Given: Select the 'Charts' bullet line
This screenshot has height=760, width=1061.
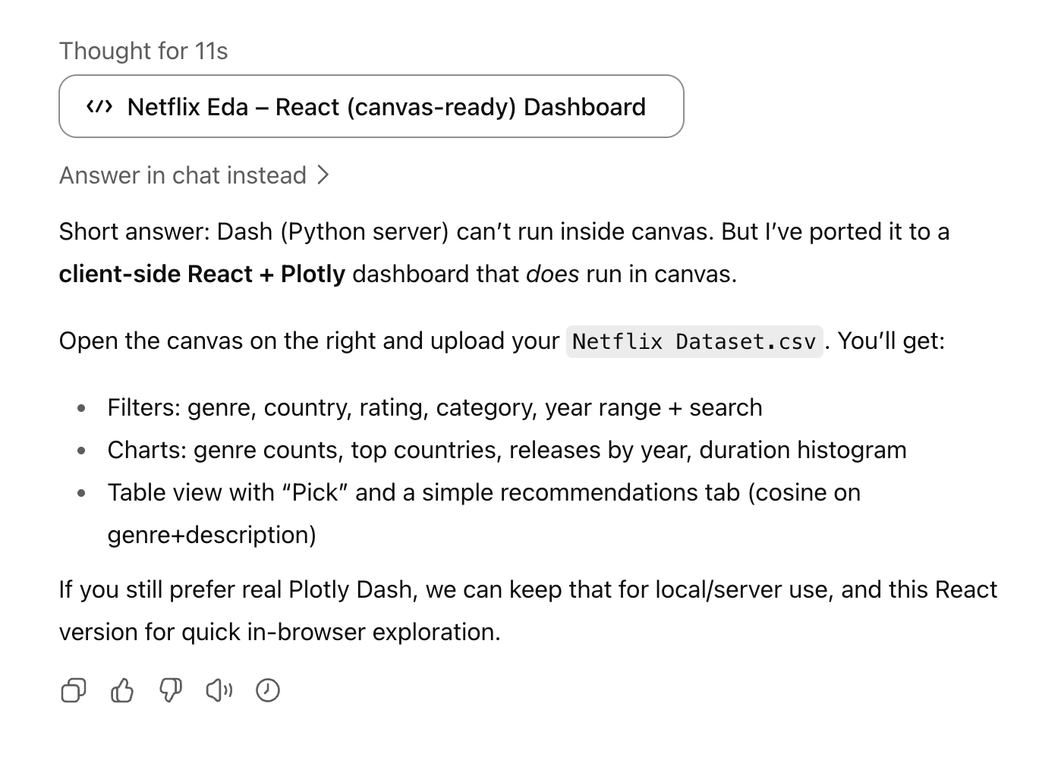Looking at the screenshot, I should point(507,450).
